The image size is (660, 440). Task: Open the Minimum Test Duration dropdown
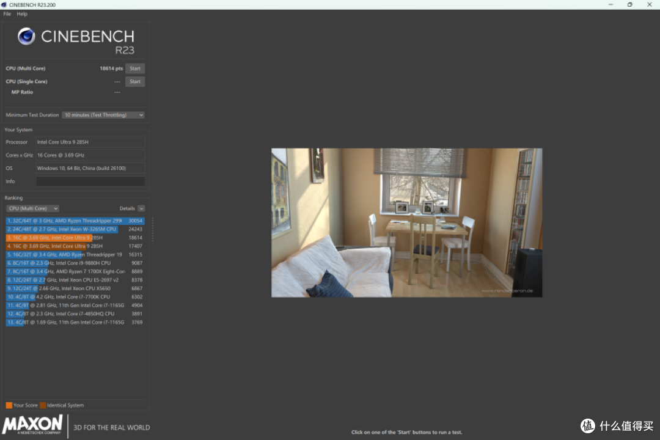103,115
